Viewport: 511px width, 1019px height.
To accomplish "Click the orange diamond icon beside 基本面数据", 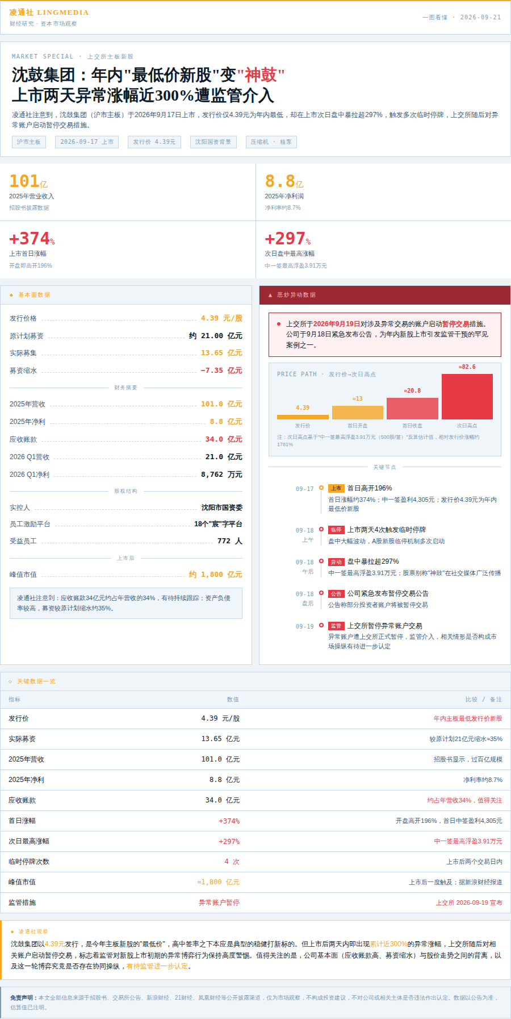I will (11, 295).
